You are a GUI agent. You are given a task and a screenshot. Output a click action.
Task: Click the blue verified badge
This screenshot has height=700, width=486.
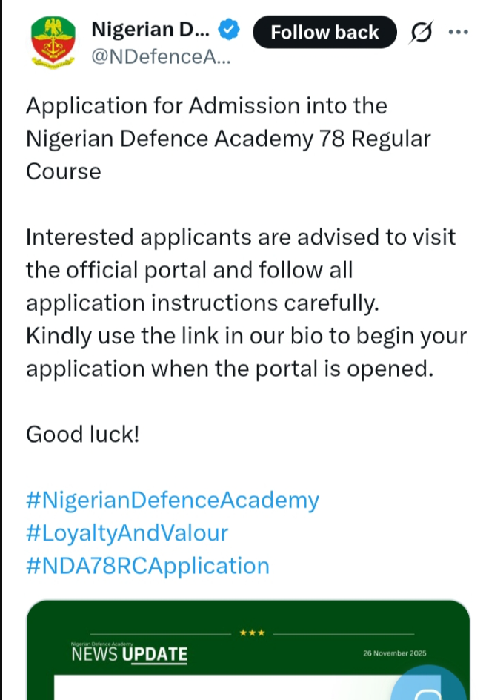[x=230, y=31]
